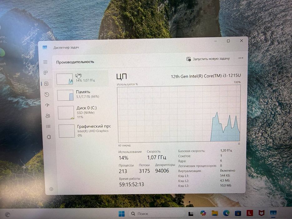Open the Services sidebar icon
Image resolution: width=292 pixels, height=219 pixels.
(49, 137)
